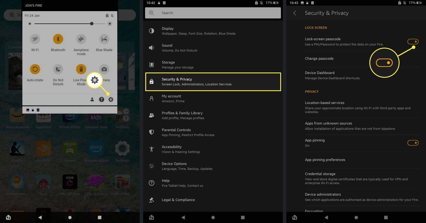Image resolution: width=426 pixels, height=223 pixels.
Task: Turn off the App pinning switch
Action: coord(413,143)
